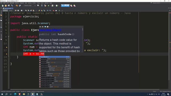Click the error stripe indicator at top right
This screenshot has width=171, height=96.
[170, 13]
